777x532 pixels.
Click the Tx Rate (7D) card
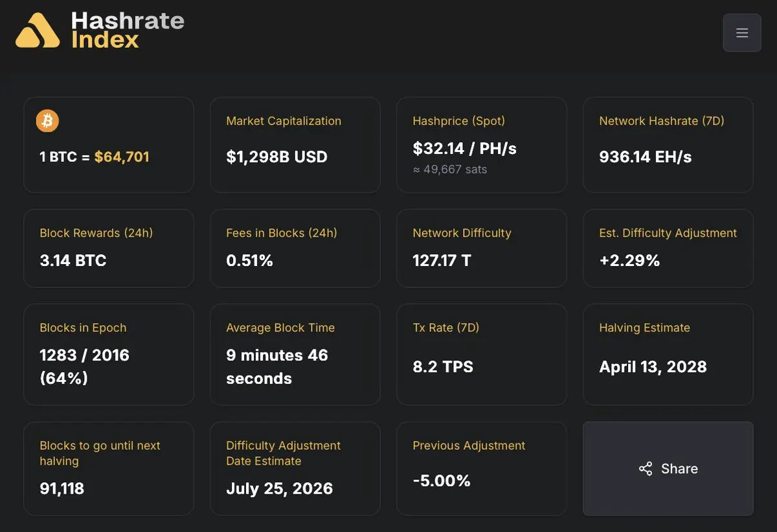coord(482,355)
